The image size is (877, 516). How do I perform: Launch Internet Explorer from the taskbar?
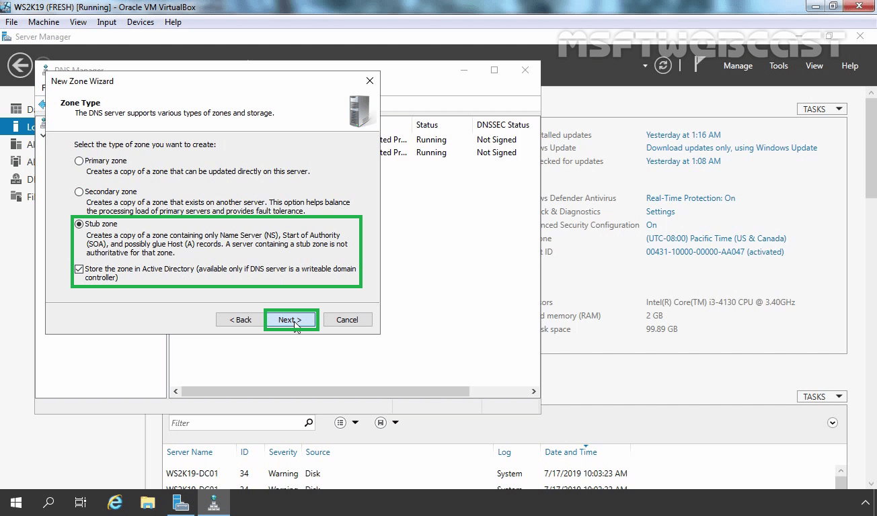click(115, 503)
